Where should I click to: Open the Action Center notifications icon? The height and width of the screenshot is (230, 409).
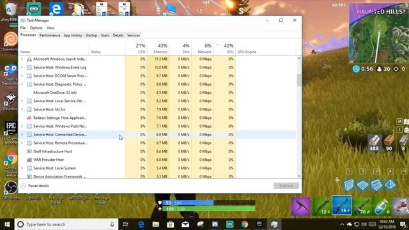(x=403, y=224)
